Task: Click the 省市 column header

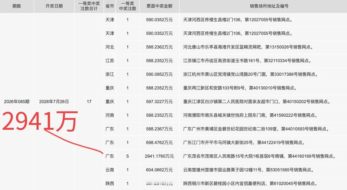Action: coord(110,6)
